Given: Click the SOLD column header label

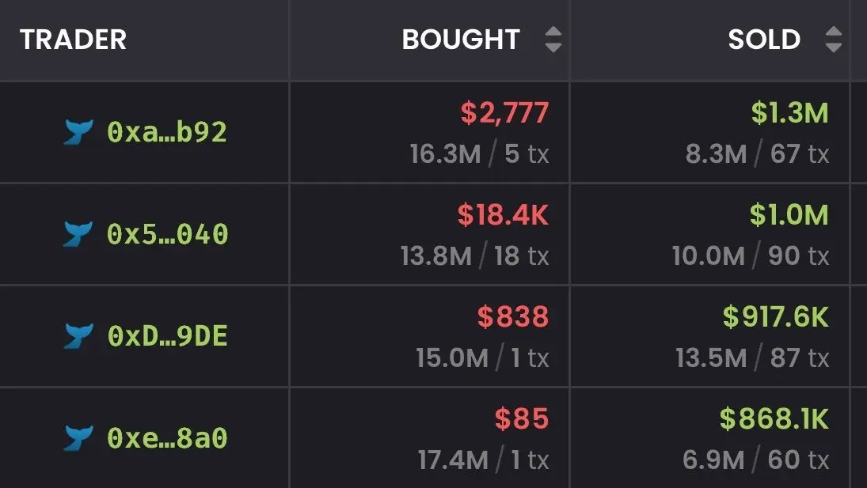Looking at the screenshot, I should click(x=764, y=40).
